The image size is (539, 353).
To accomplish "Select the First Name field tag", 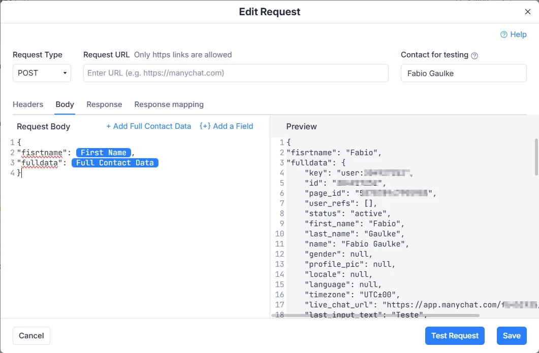I will coord(104,153).
